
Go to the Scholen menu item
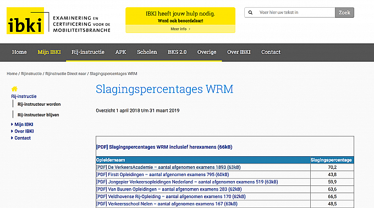pos(147,52)
